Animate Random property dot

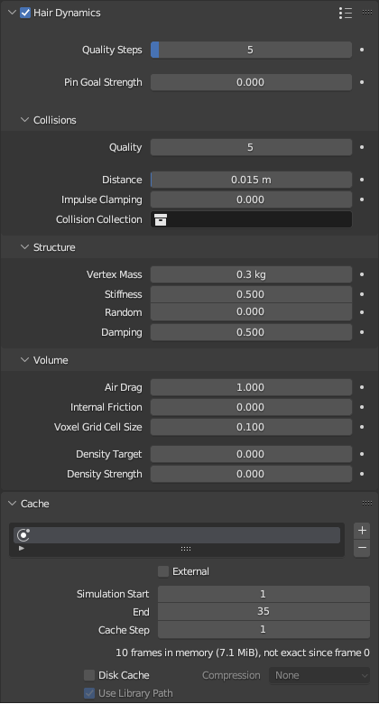[x=362, y=312]
